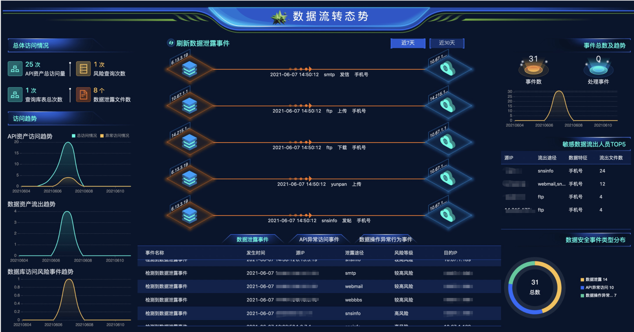Select the webbbs 较高风险 event row
This screenshot has height=332, width=634.
coord(319,300)
